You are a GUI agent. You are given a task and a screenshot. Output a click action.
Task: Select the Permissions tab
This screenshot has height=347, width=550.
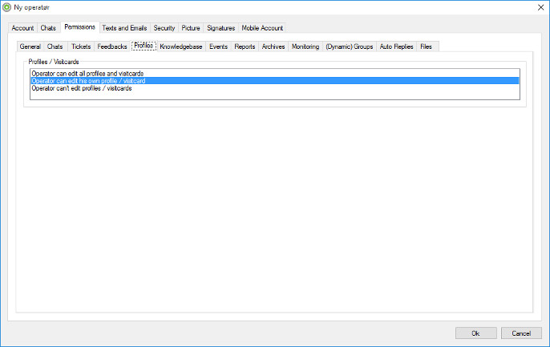point(79,27)
